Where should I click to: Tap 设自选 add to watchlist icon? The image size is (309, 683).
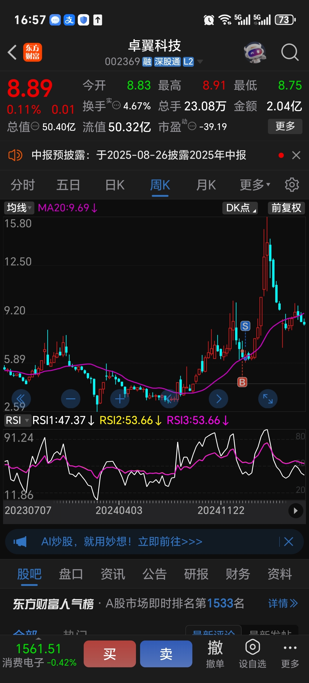coord(252,654)
